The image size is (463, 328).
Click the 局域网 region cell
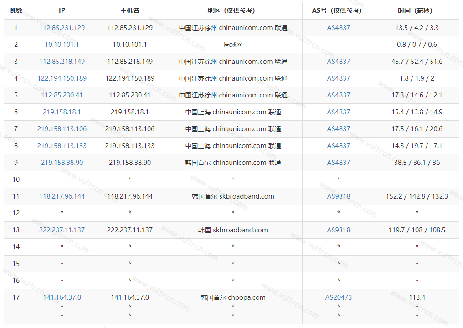click(233, 45)
